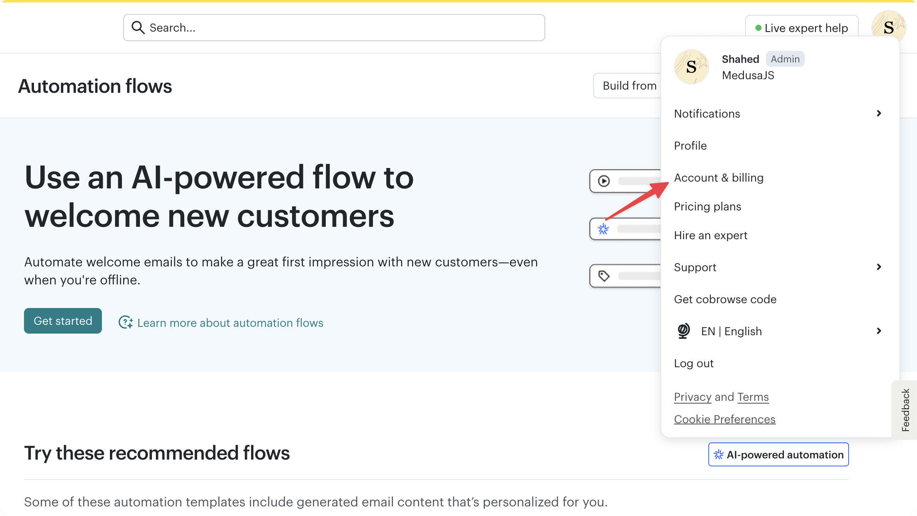Click the globe icon beside EN English
The image size is (917, 516).
coord(684,331)
